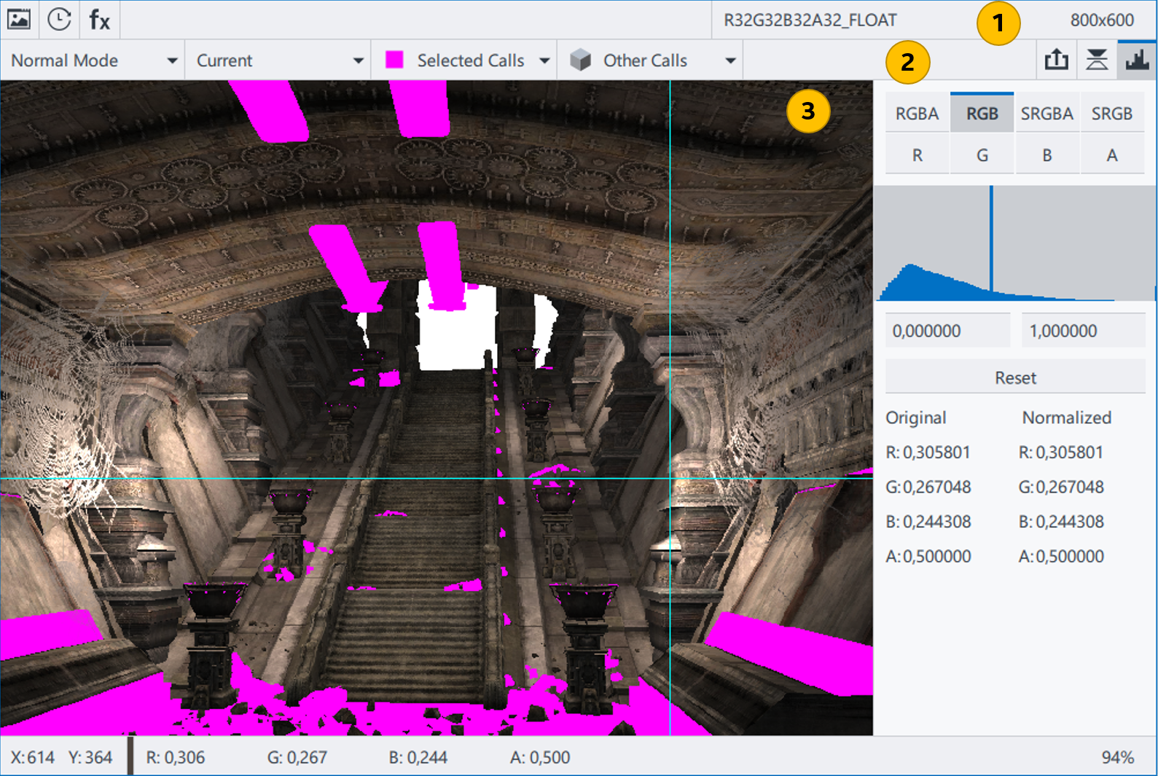Screen dimensions: 1158x776
Task: Open the Other Calls dropdown arrow
Action: pos(730,60)
